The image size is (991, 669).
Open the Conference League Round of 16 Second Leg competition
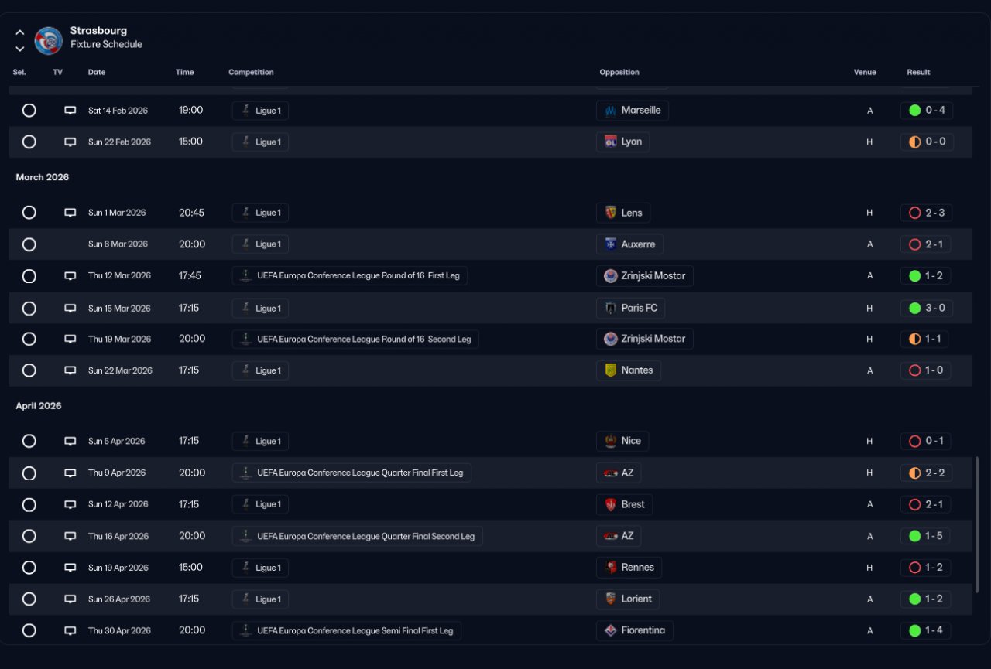(x=355, y=339)
